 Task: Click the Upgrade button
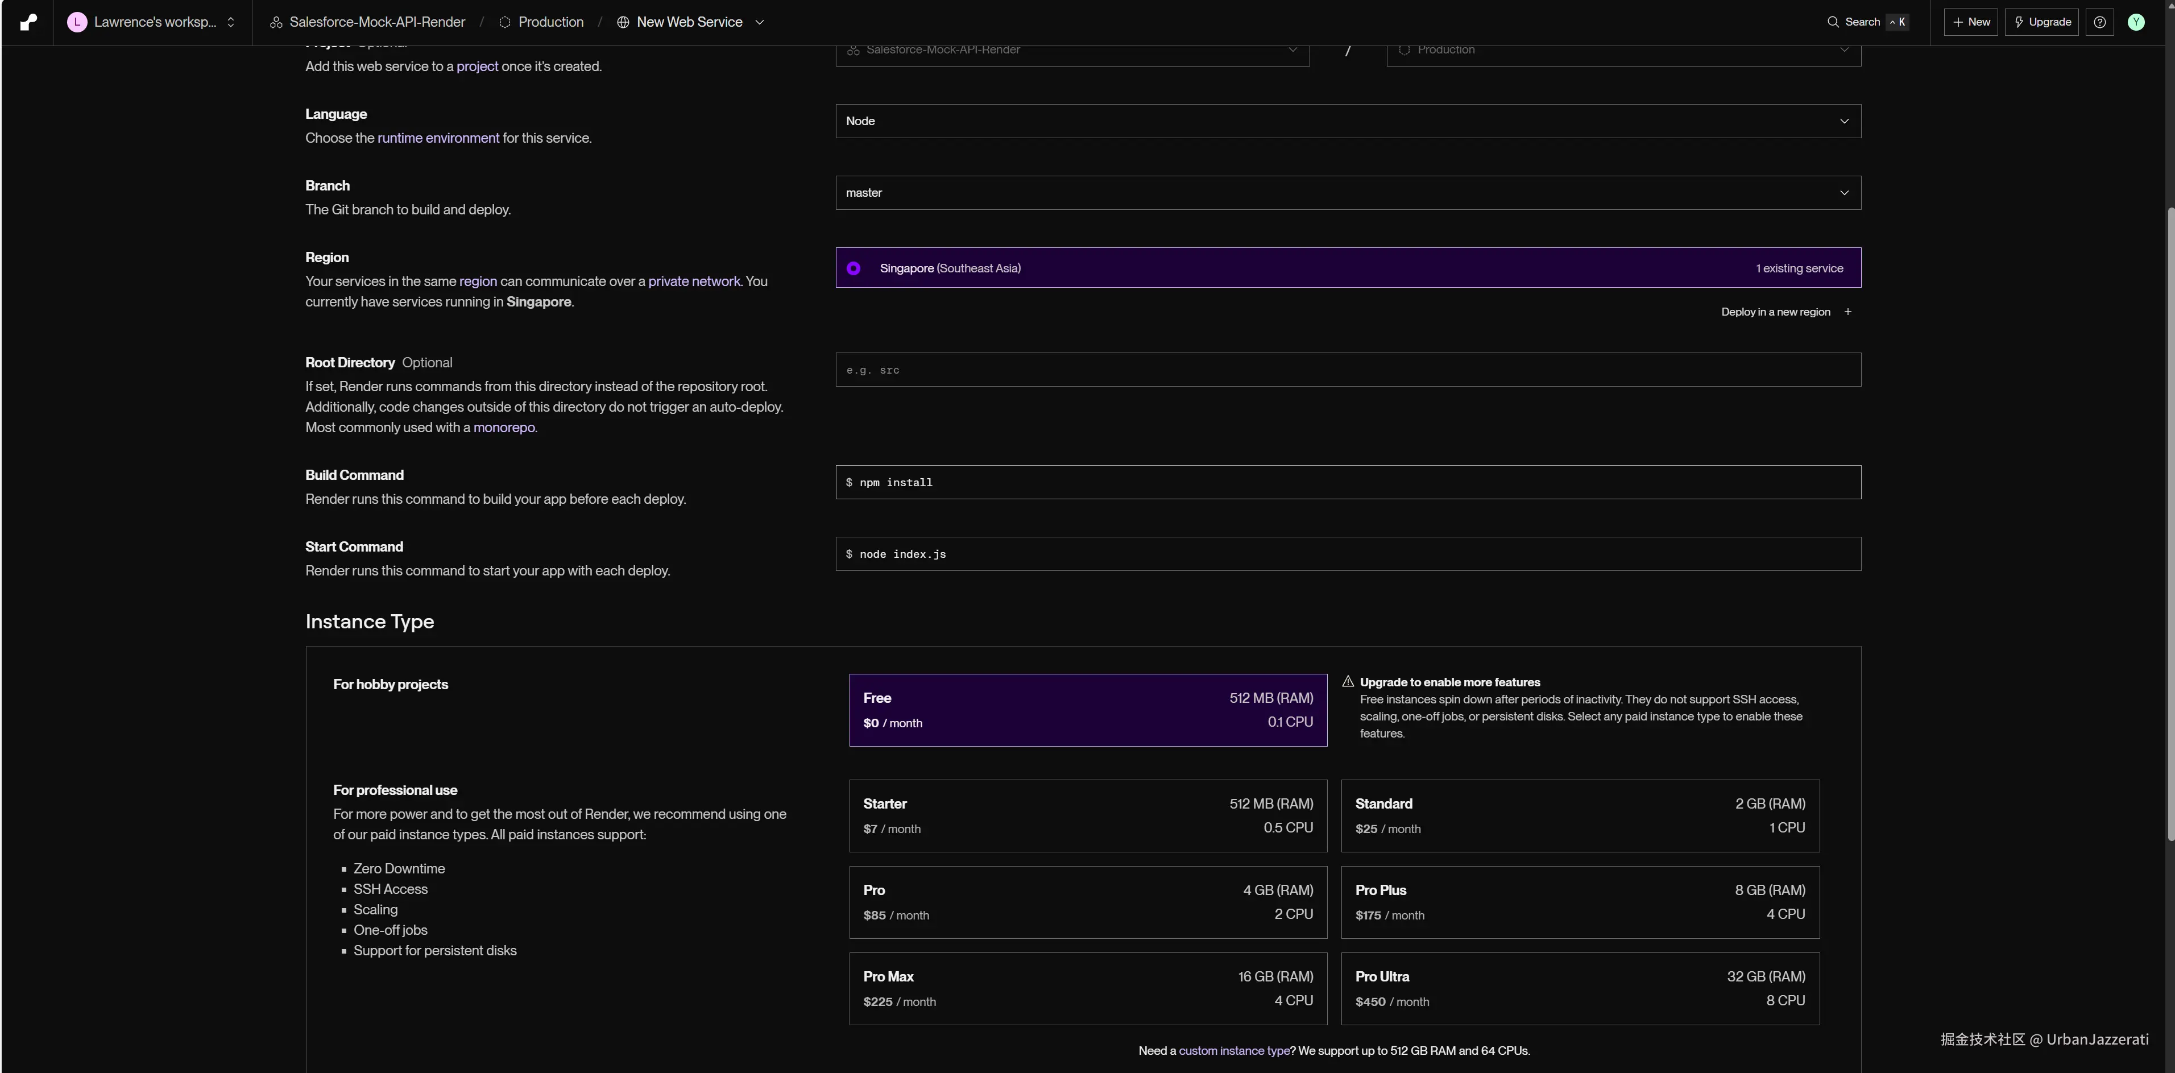pyautogui.click(x=2041, y=22)
